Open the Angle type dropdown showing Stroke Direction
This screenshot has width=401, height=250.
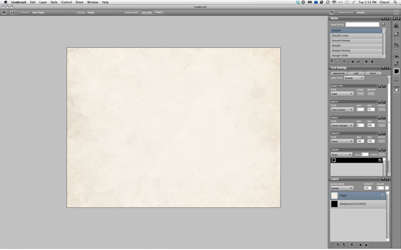[x=342, y=125]
